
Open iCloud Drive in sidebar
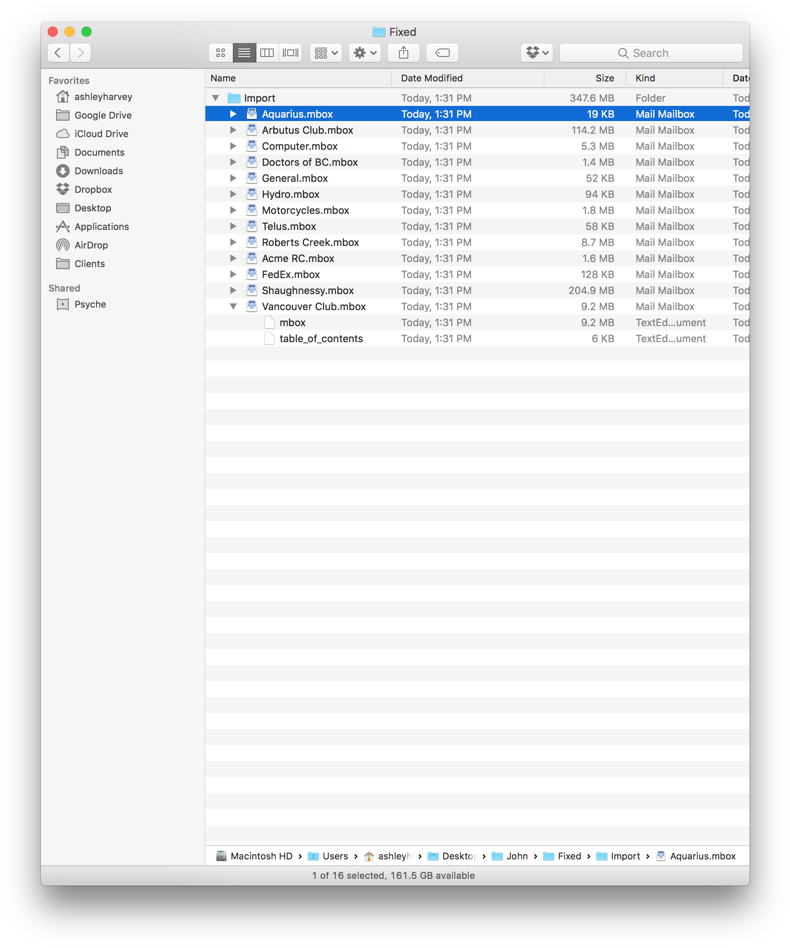tap(92, 134)
